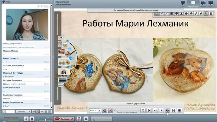Click the chat message from Татьяна, Новосибирск
217x122 pixels.
pyautogui.click(x=26, y=67)
